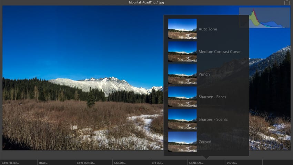Tap the histogram overlay
Screen dimensions: 293x165
(x=265, y=18)
